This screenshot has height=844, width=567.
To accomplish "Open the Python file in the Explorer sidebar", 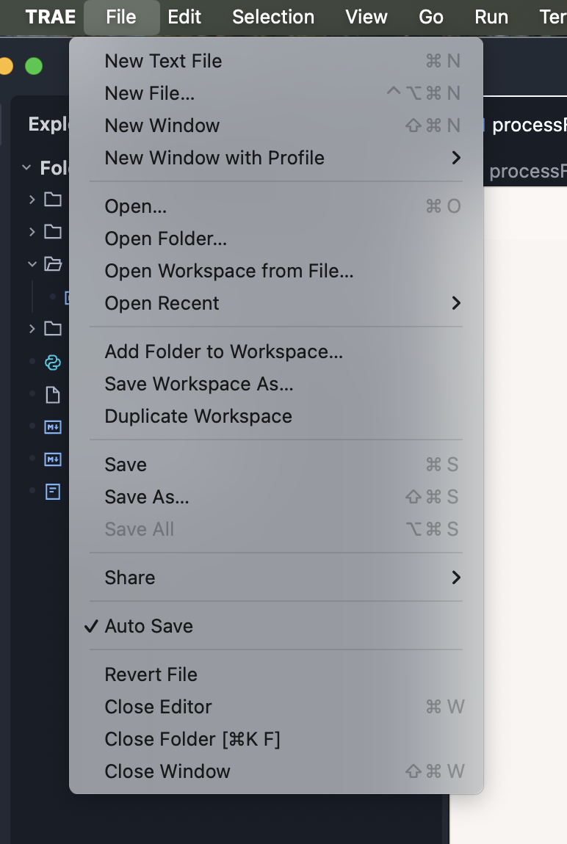I will tap(53, 362).
